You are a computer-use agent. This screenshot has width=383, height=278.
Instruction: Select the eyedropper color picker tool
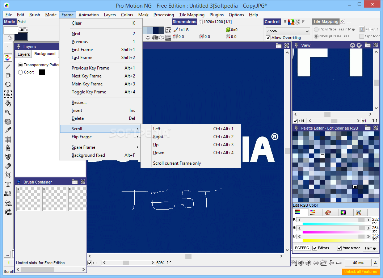8,130
